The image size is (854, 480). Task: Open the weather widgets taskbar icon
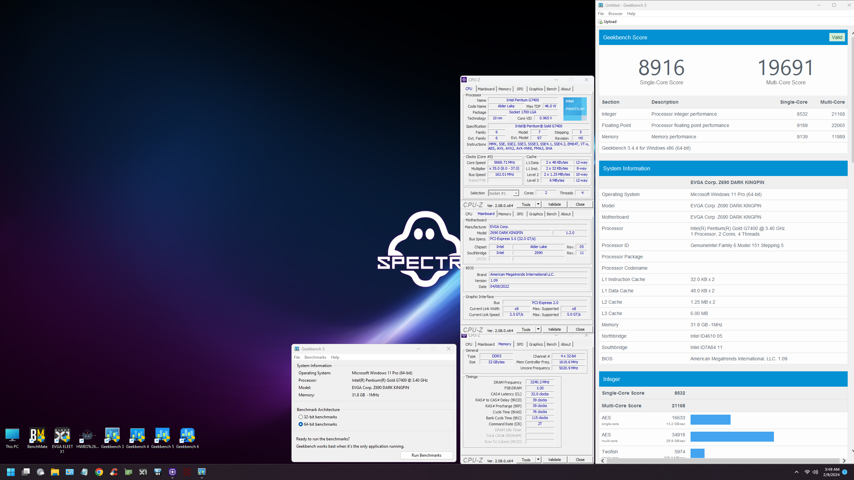(40, 472)
